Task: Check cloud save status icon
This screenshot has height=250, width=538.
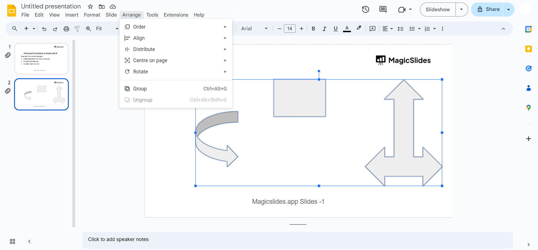Action: click(x=113, y=6)
